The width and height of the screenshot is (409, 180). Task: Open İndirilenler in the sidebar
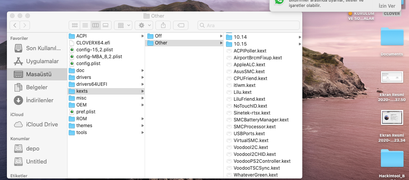(40, 100)
